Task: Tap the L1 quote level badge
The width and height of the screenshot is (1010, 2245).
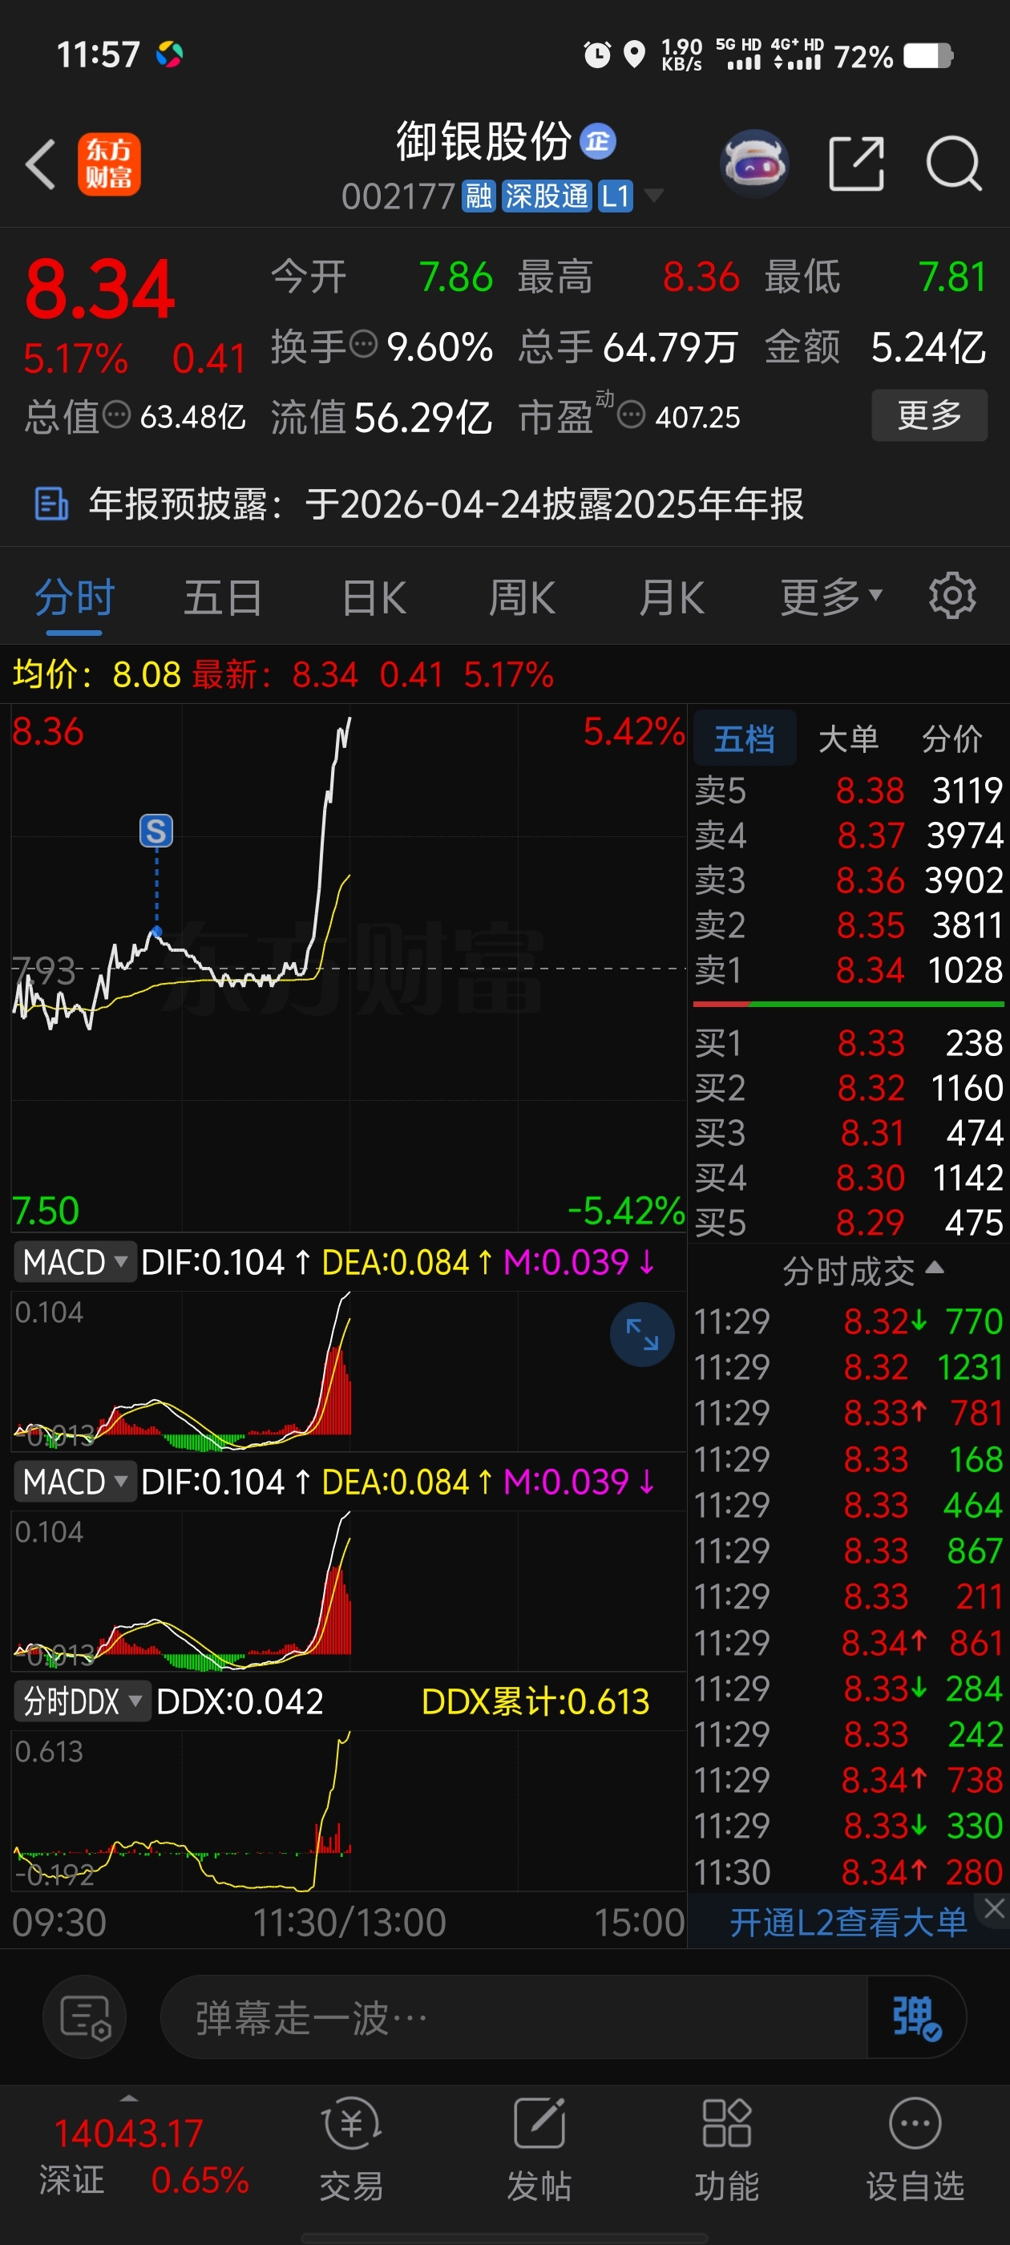Action: pos(616,197)
